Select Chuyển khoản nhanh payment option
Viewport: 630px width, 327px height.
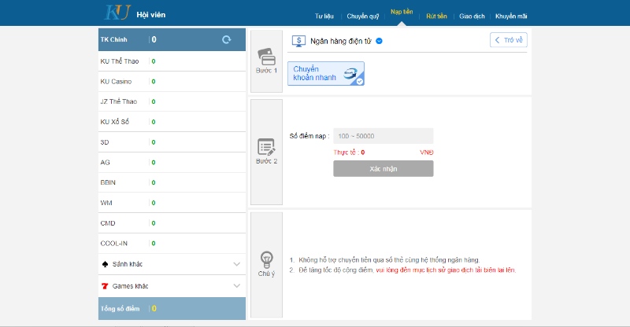point(325,73)
